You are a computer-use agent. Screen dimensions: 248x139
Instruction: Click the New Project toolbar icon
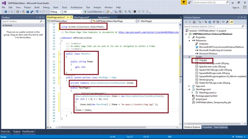(x=18, y=12)
